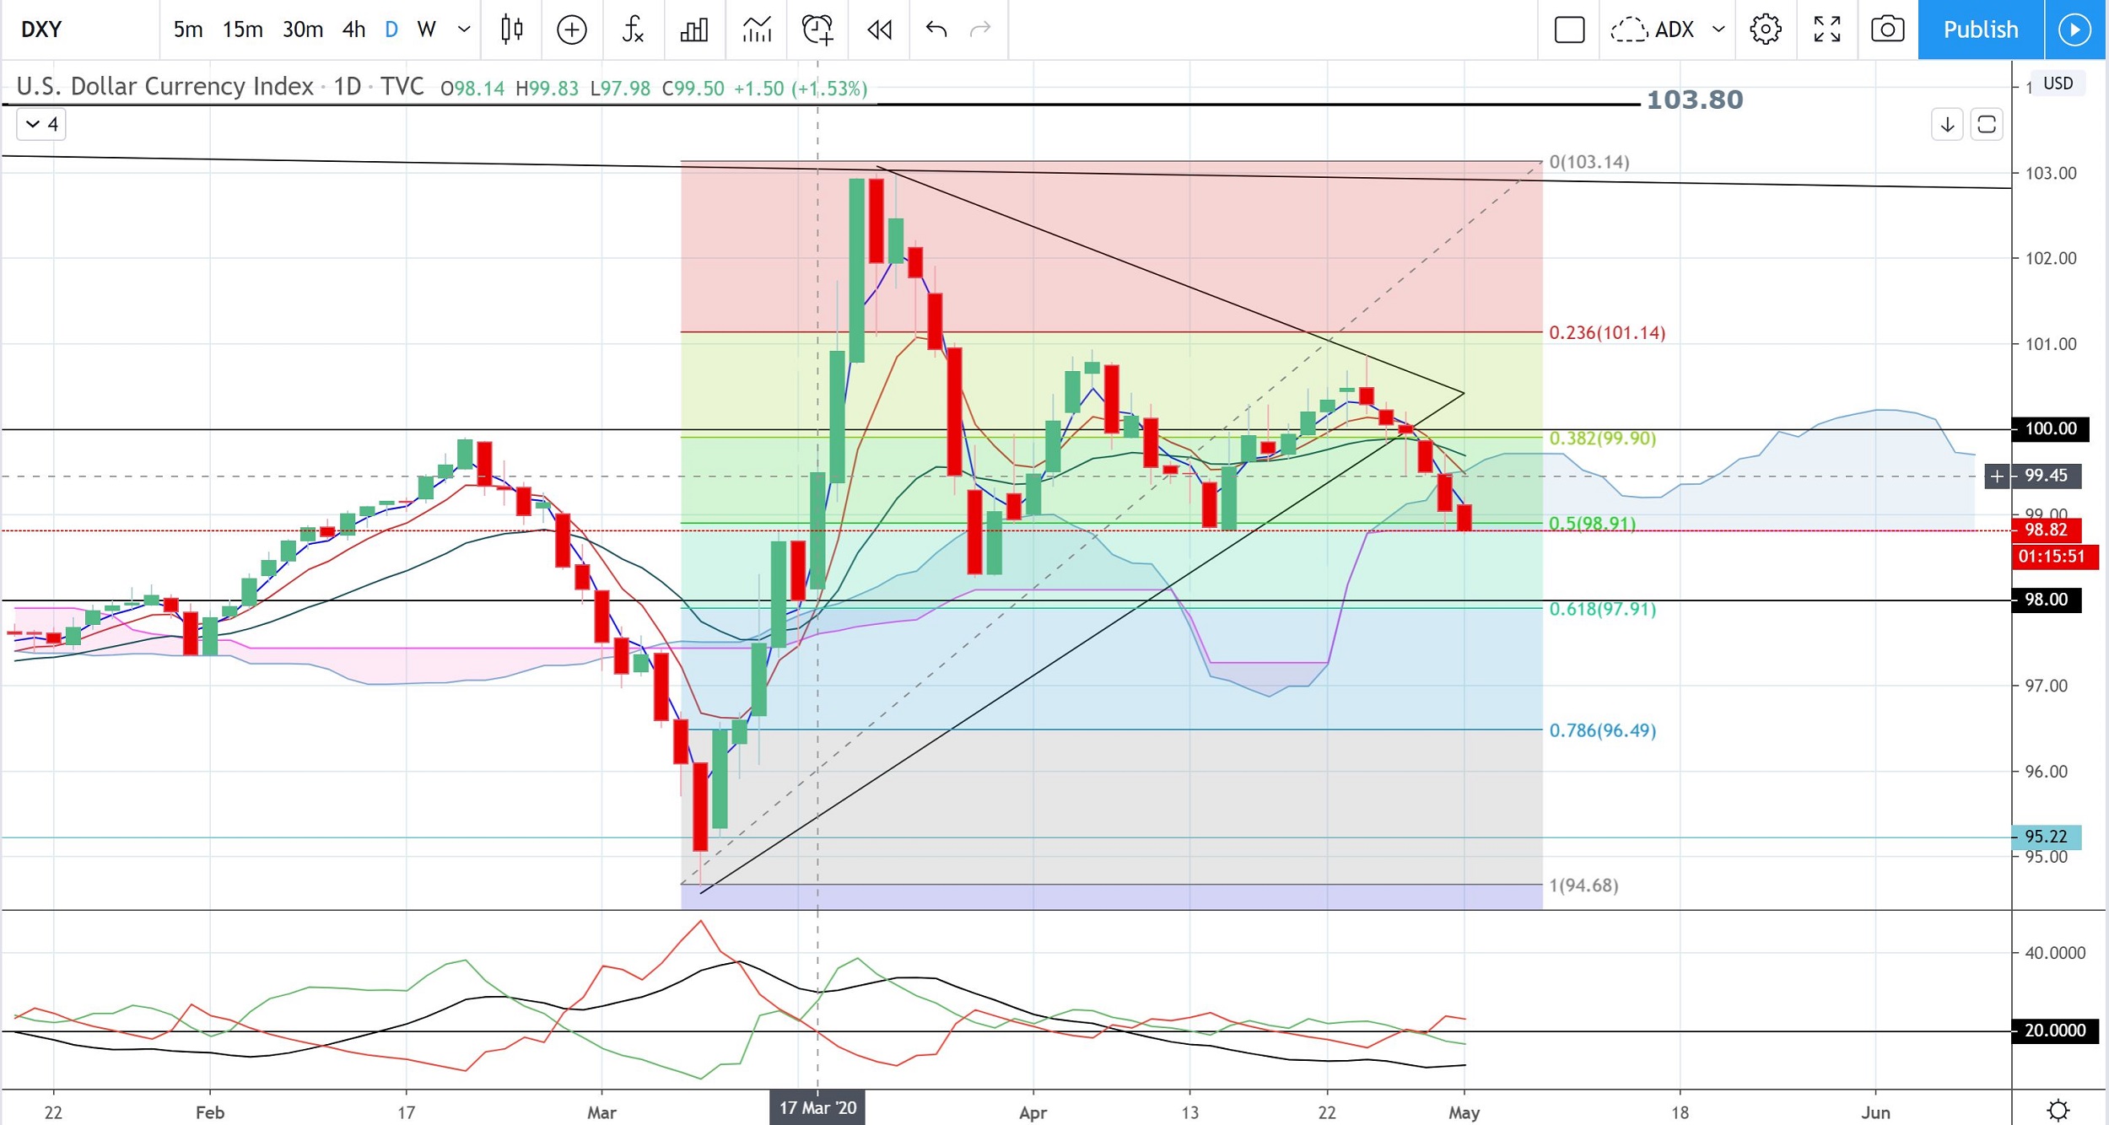This screenshot has height=1125, width=2109.
Task: Select the W weekly timeframe
Action: [x=426, y=30]
